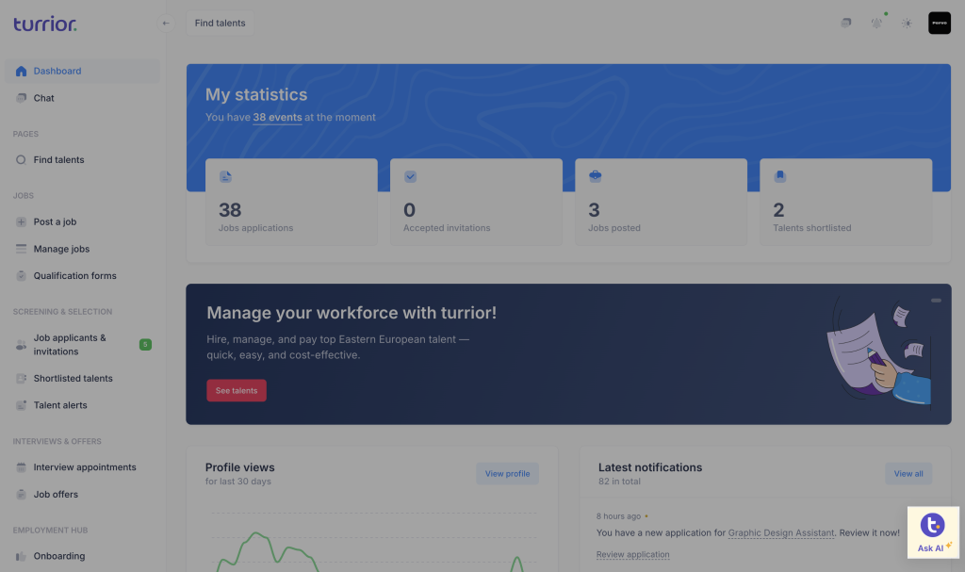Viewport: 965px width, 572px height.
Task: Open the Ask AI assistant widget
Action: [933, 532]
